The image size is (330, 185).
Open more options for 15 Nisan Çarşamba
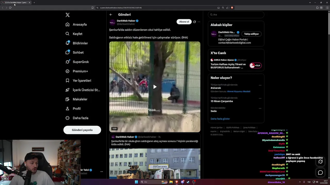(260, 98)
